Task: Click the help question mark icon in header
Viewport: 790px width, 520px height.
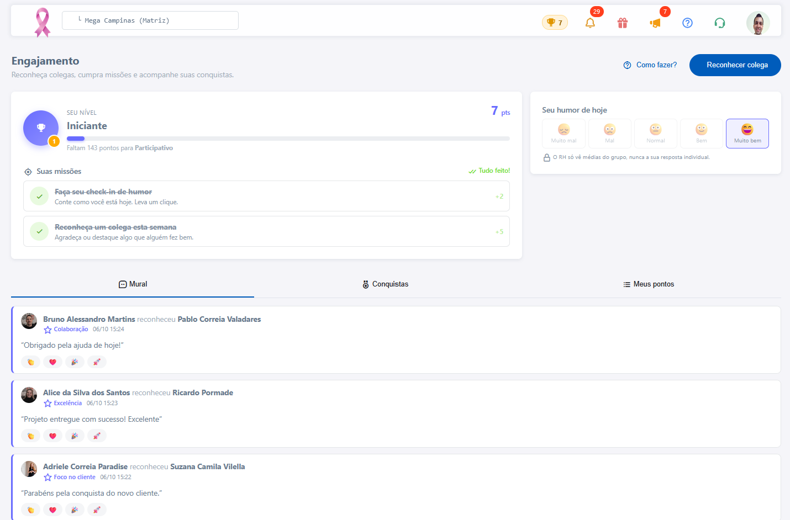Action: (687, 23)
